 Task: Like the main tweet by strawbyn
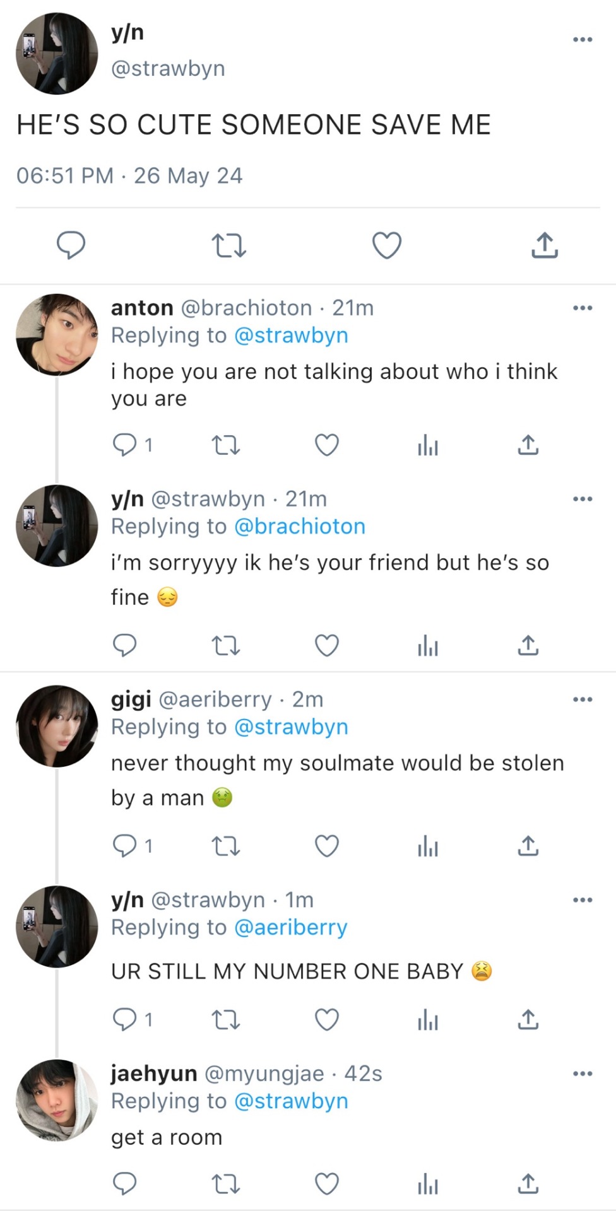[386, 245]
